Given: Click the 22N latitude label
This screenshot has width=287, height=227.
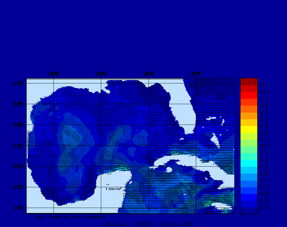Looking at the screenshot, I should 19,166.
